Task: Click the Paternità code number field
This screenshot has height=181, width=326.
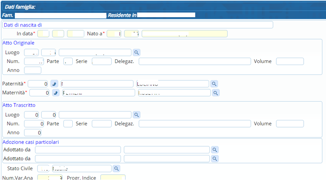Action: 38,84
